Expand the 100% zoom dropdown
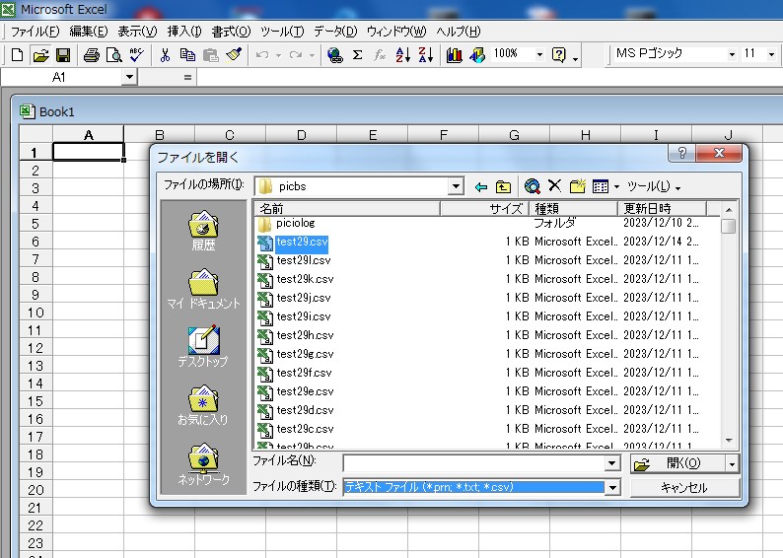Viewport: 783px width, 558px height. [539, 54]
